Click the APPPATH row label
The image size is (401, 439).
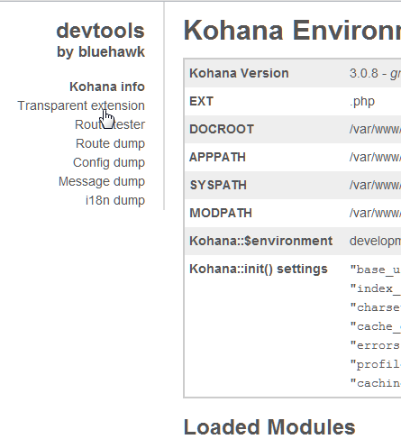pyautogui.click(x=217, y=157)
